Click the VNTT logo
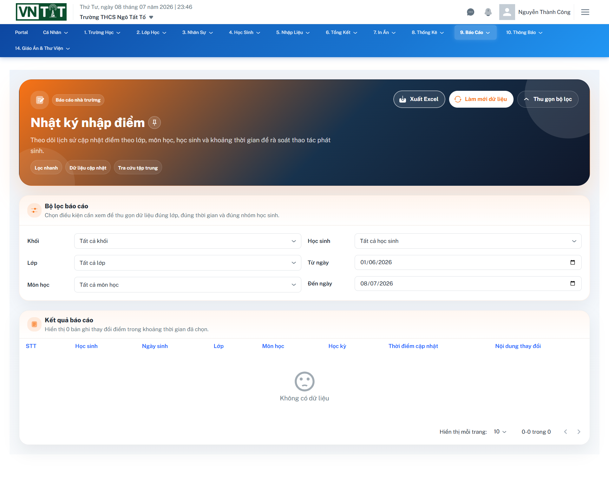 (x=41, y=12)
